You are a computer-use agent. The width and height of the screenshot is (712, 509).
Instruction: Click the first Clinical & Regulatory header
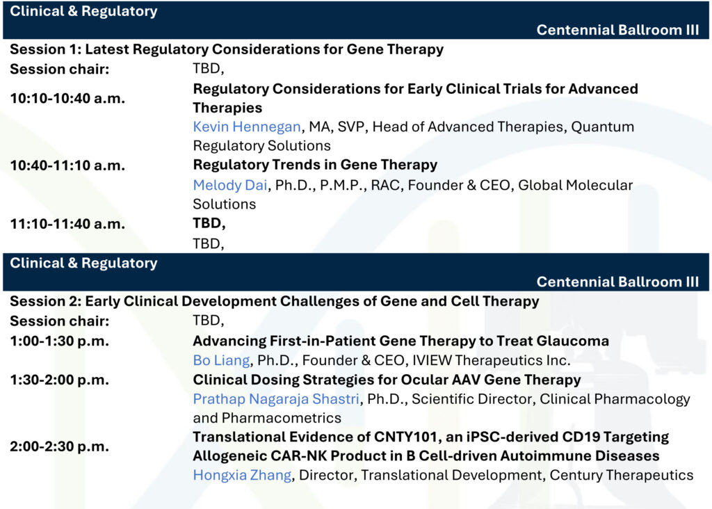[84, 11]
